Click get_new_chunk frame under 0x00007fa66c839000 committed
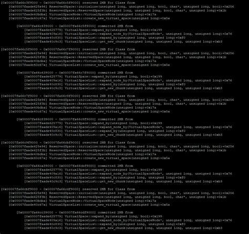 pos(123,135)
